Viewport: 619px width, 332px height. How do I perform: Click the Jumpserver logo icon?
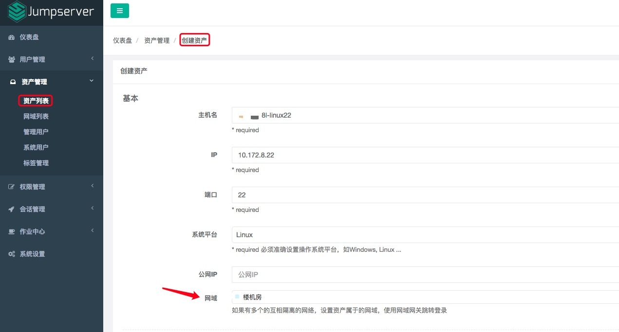point(18,12)
